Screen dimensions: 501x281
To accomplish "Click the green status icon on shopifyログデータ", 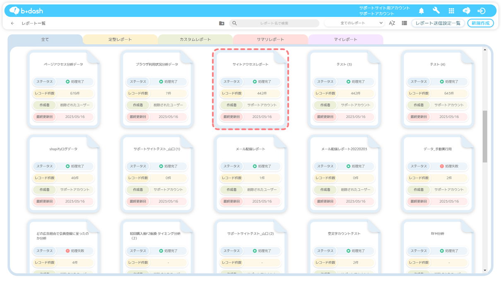I will coord(67,166).
